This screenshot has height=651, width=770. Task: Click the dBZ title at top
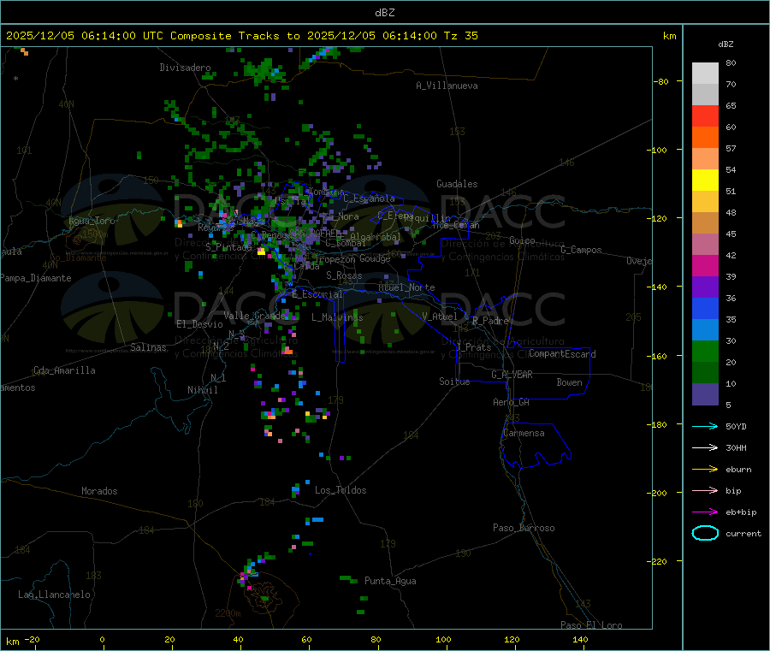384,13
